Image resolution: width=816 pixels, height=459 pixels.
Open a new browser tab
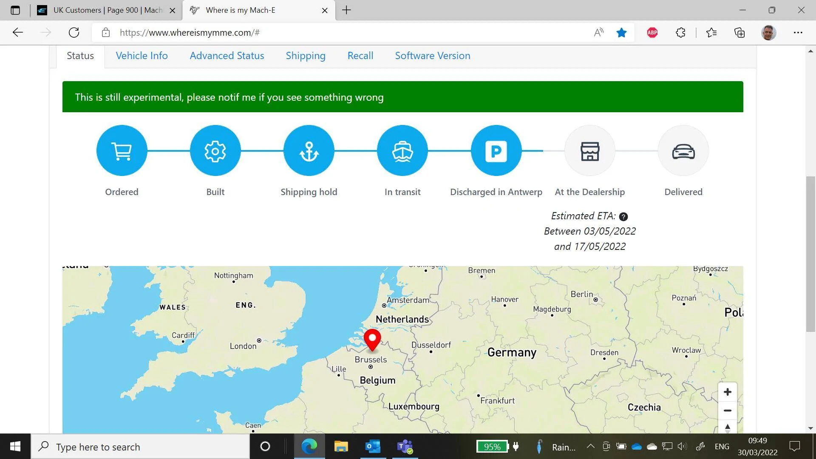pyautogui.click(x=346, y=10)
